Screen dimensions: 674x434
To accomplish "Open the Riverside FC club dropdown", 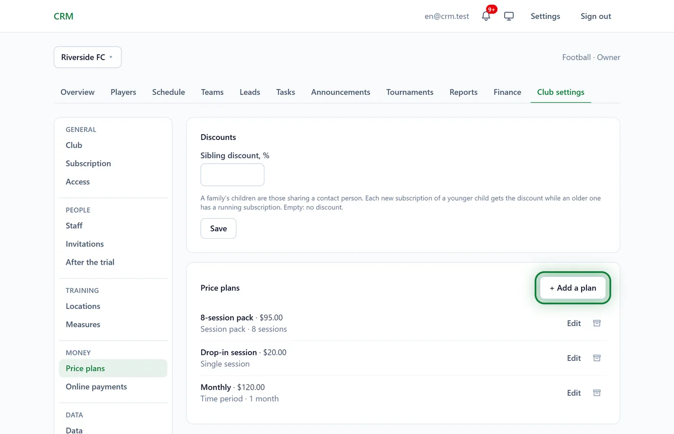I will coord(88,57).
